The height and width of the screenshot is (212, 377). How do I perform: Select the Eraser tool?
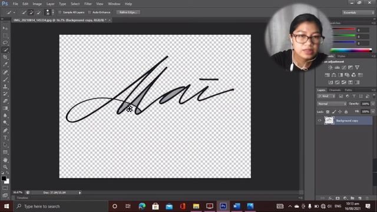tap(5, 101)
